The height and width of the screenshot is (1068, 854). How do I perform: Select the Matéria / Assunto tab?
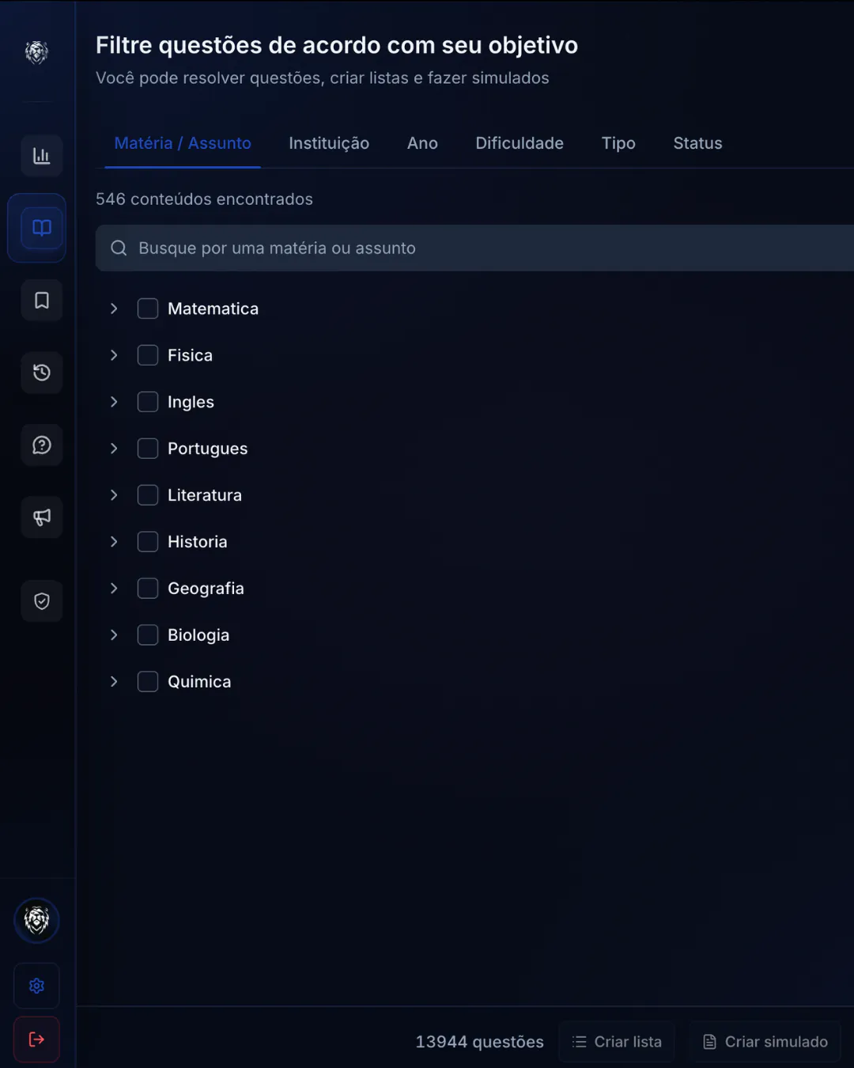[x=183, y=143]
